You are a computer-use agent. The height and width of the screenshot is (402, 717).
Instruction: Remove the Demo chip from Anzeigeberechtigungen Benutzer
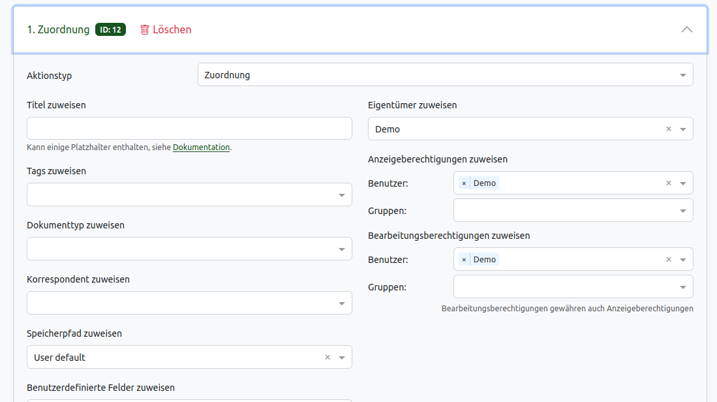[464, 183]
